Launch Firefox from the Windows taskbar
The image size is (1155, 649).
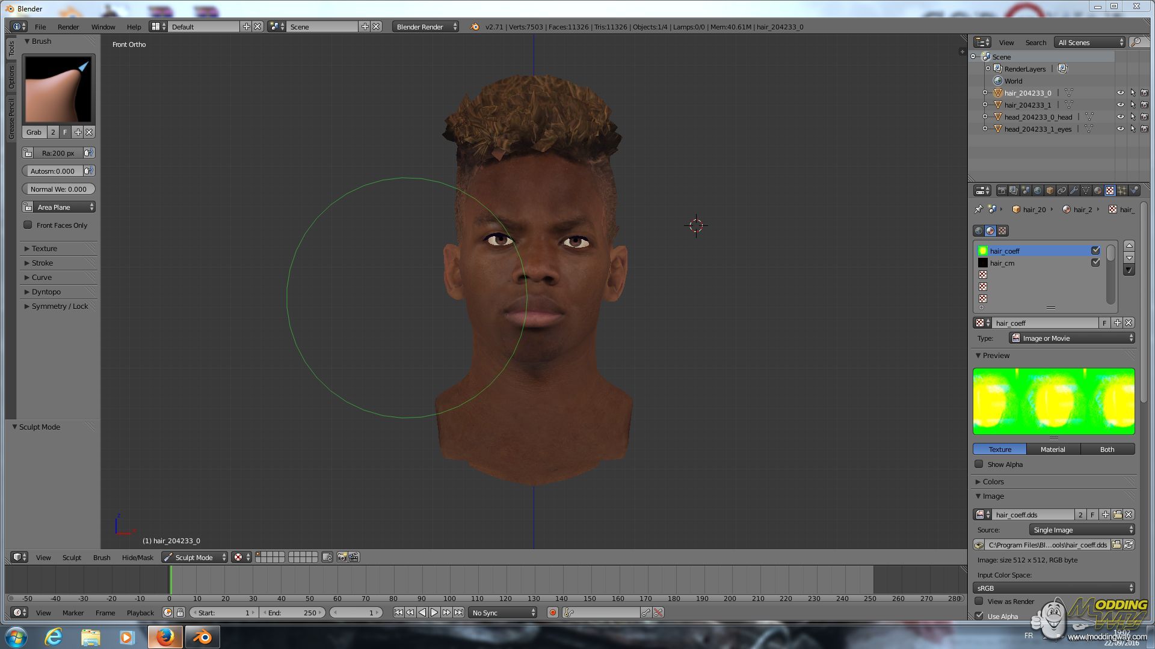[x=165, y=637]
